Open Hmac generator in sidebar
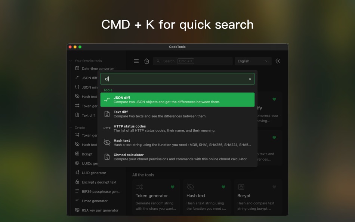 pyautogui.click(x=95, y=201)
